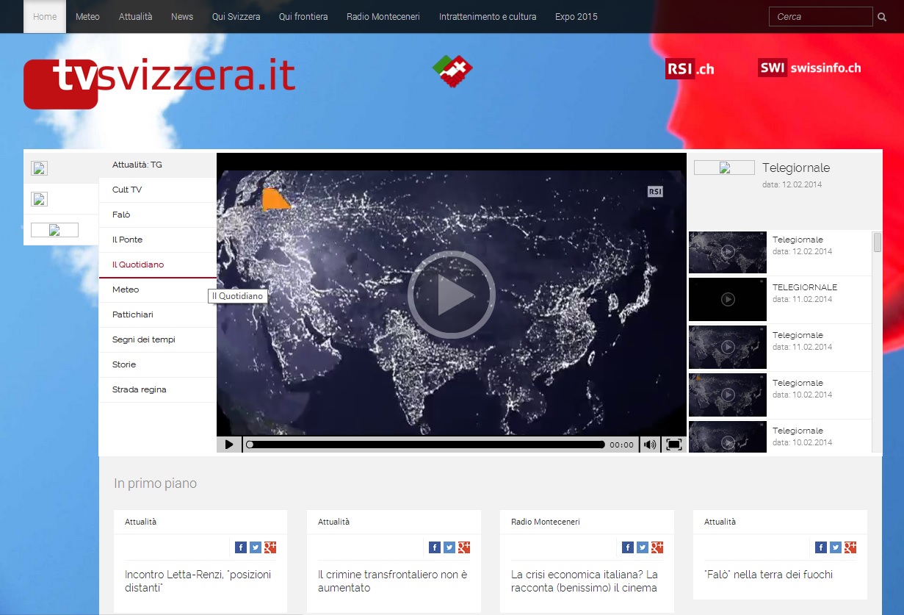Open Incontro Letta-Renzi article

(198, 581)
